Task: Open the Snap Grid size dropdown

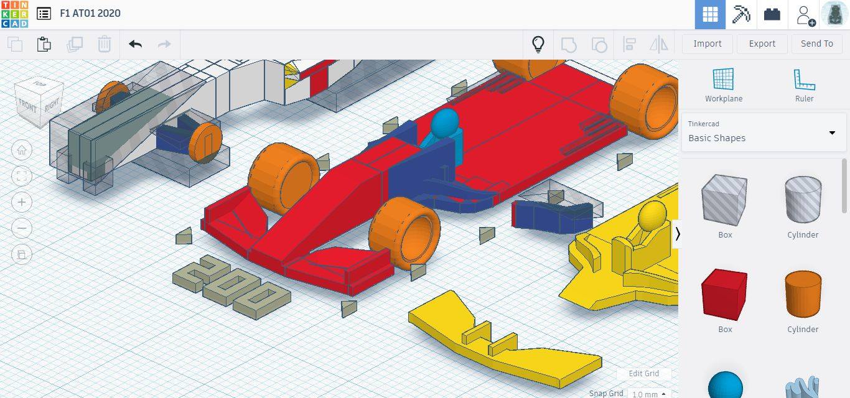Action: coord(647,394)
